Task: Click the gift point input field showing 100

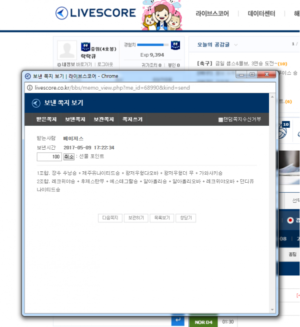Action: [49, 157]
